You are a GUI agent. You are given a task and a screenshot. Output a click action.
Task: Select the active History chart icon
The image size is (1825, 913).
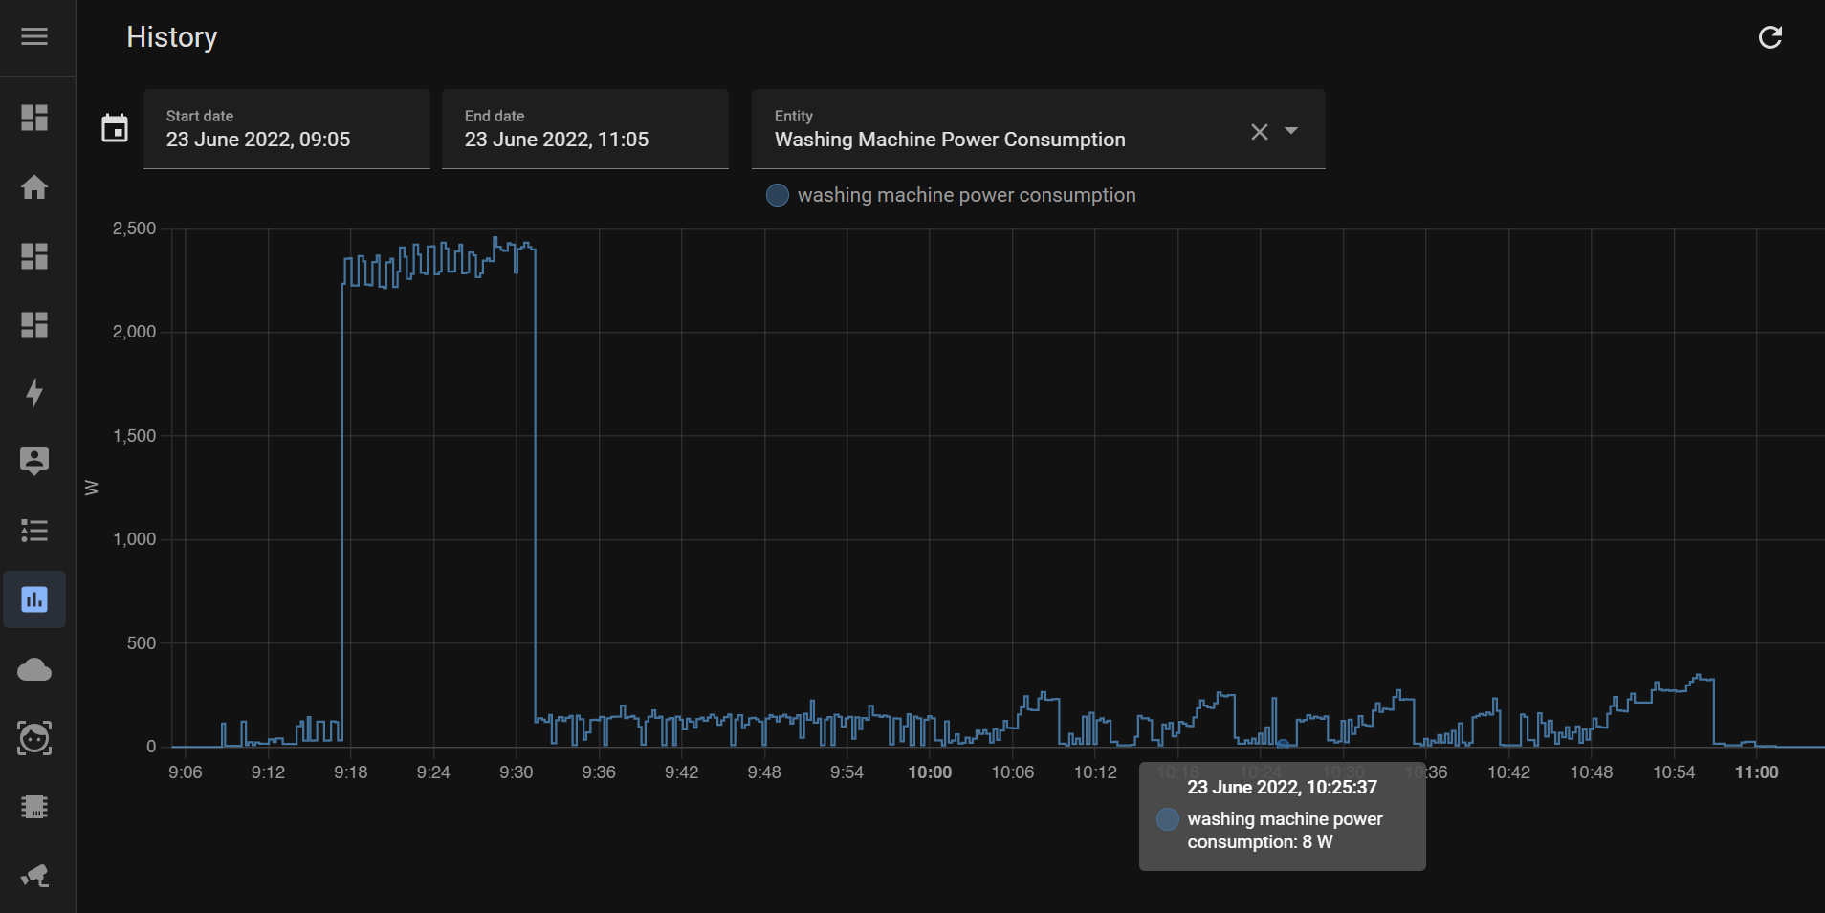click(34, 599)
